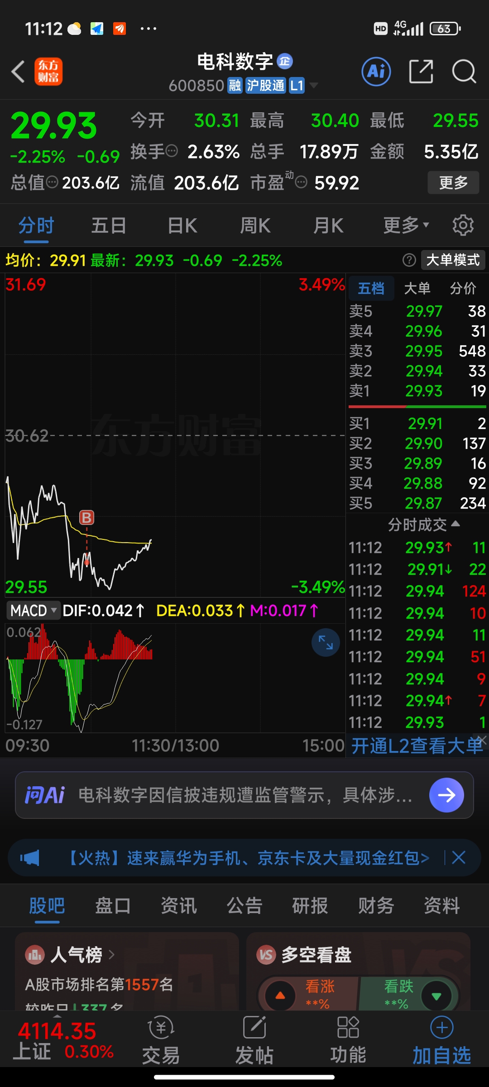Tap 加自选 add to watchlist
This screenshot has height=1087, width=489.
tap(442, 1040)
